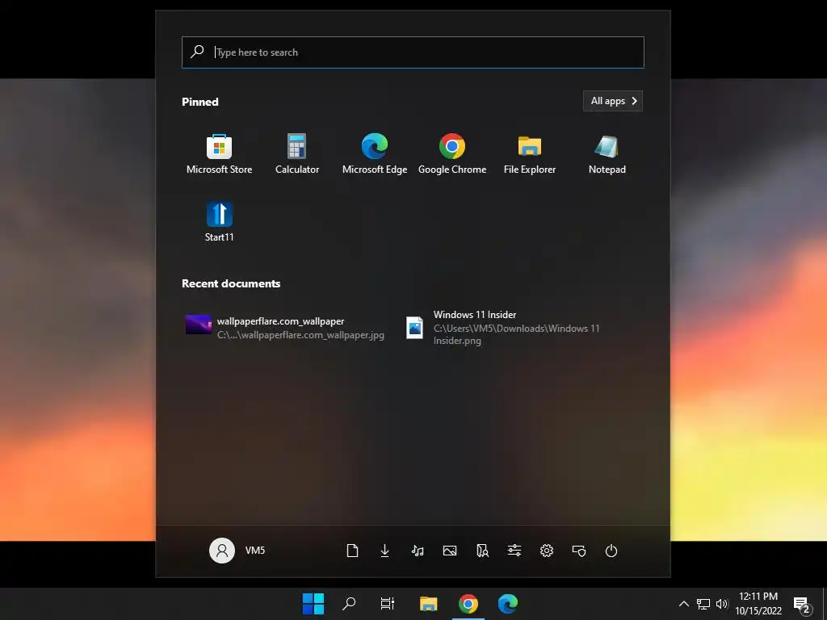Click the search magnifier in Start menu
827x620 pixels.
coord(197,52)
